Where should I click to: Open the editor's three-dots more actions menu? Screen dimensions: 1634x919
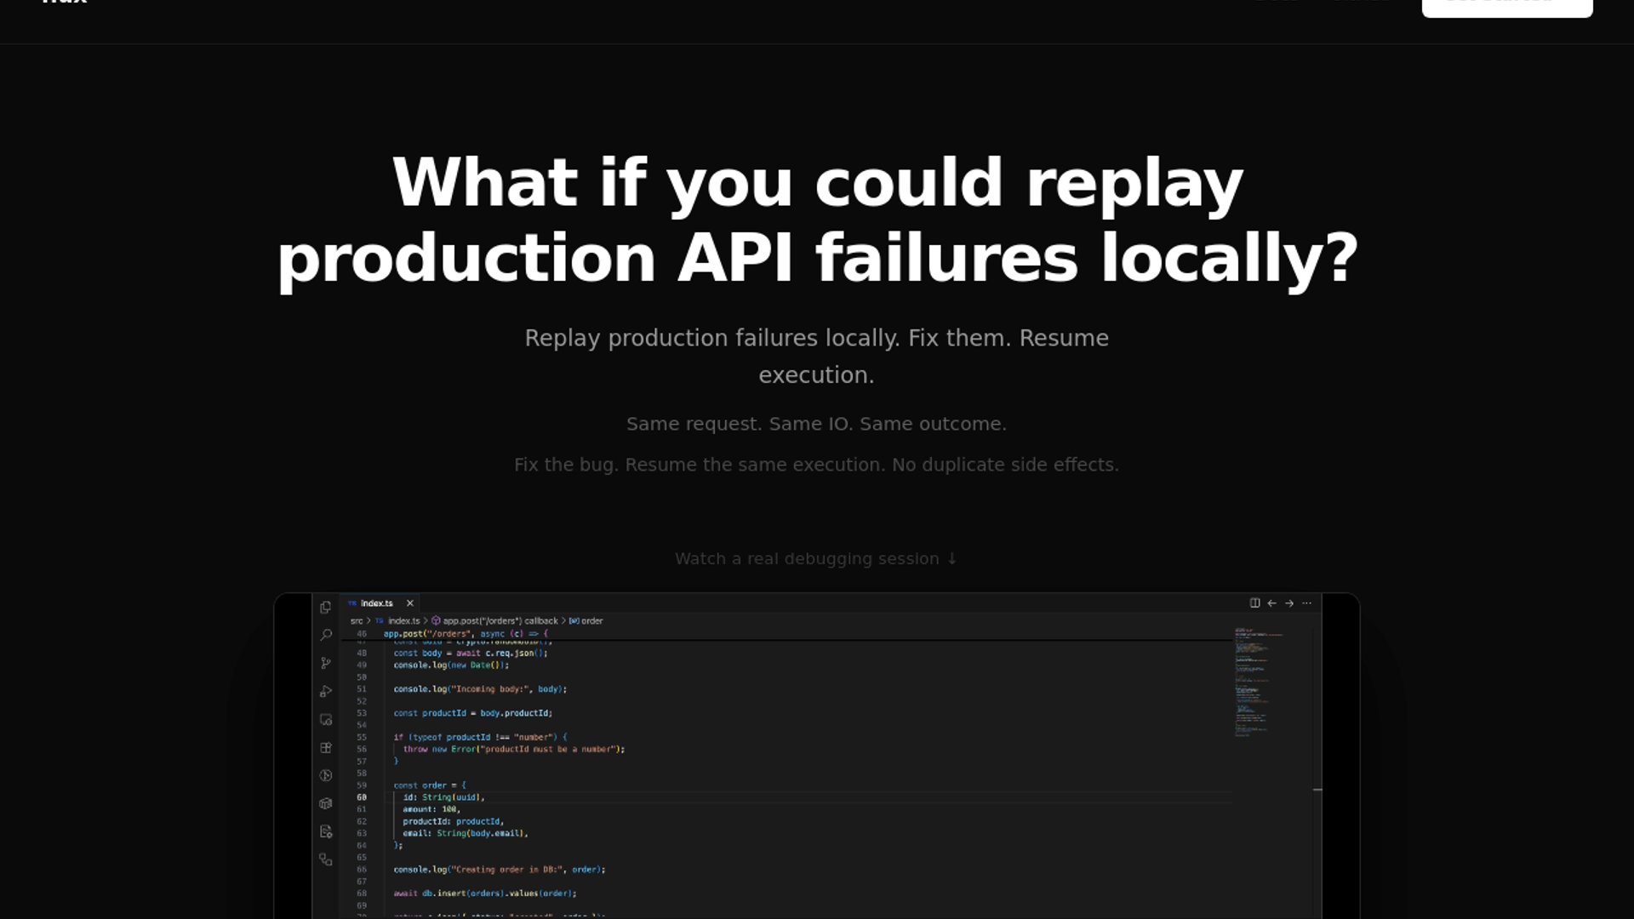point(1307,603)
